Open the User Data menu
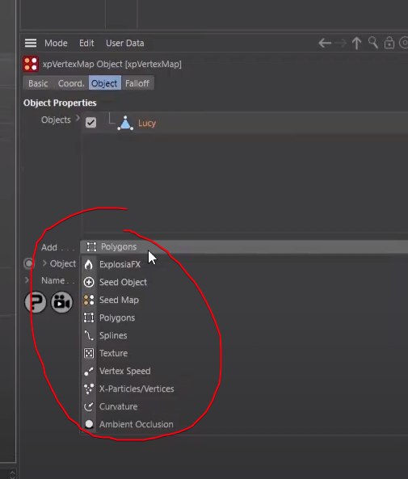408x479 pixels. pyautogui.click(x=125, y=43)
